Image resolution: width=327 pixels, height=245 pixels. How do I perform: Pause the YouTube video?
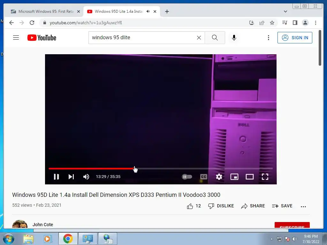click(x=56, y=177)
